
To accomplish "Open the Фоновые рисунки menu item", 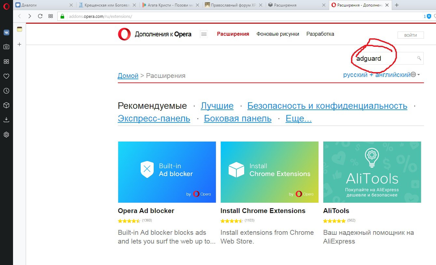I will pyautogui.click(x=278, y=34).
